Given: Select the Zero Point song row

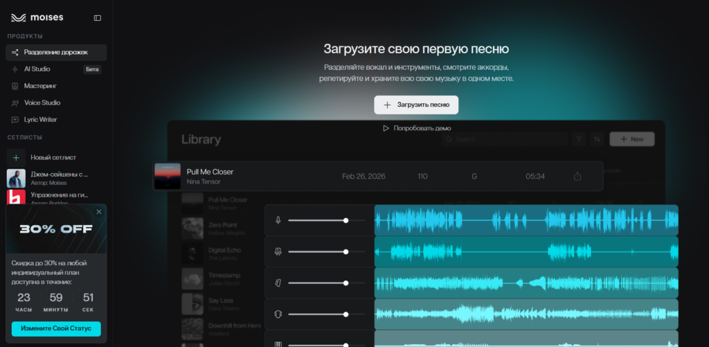Looking at the screenshot, I should (223, 229).
